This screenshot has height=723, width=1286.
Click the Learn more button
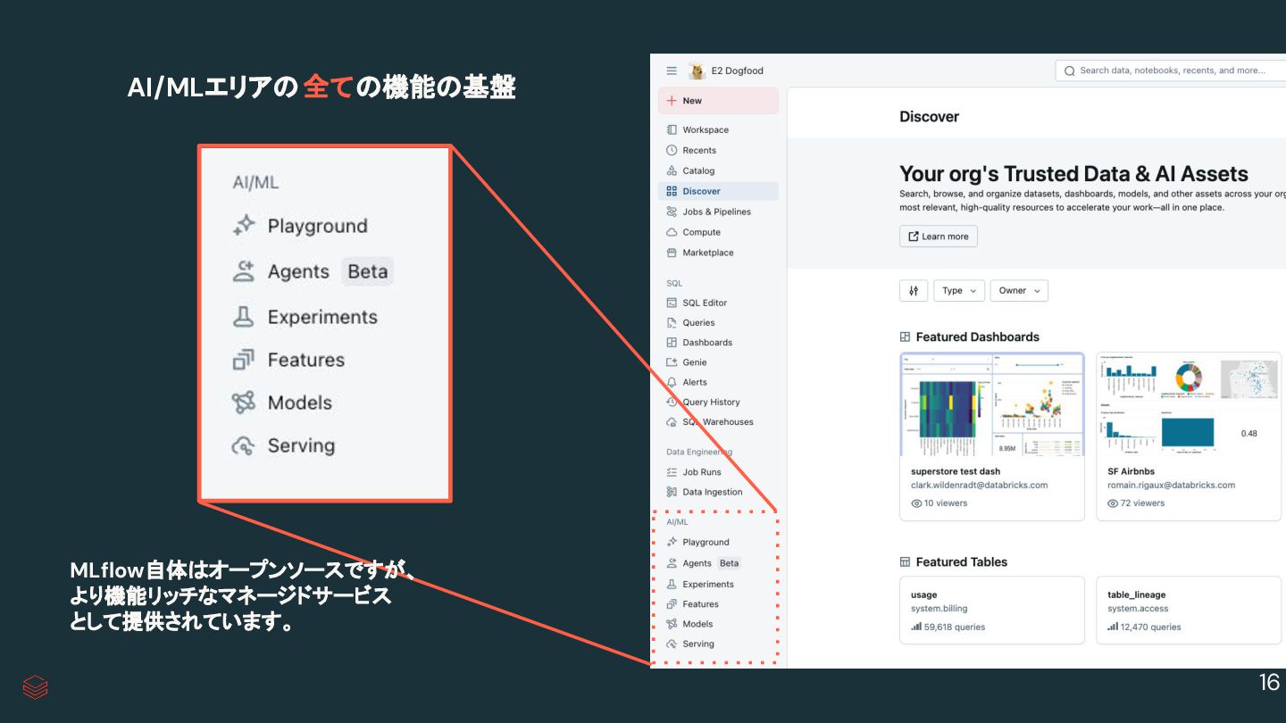pos(939,237)
